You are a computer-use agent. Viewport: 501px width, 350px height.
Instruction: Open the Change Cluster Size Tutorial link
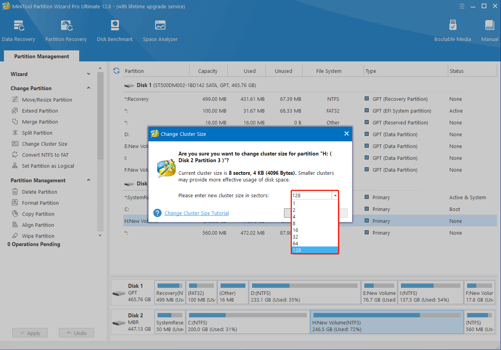(x=197, y=213)
